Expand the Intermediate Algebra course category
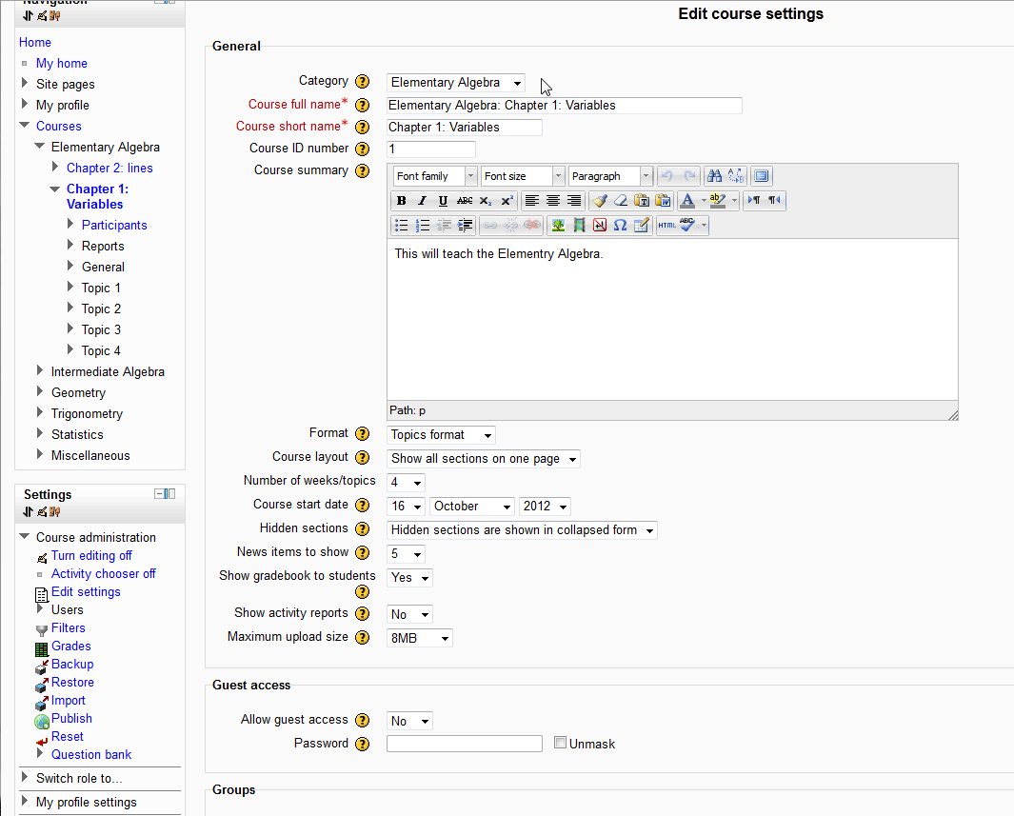Image resolution: width=1014 pixels, height=816 pixels. pos(40,371)
